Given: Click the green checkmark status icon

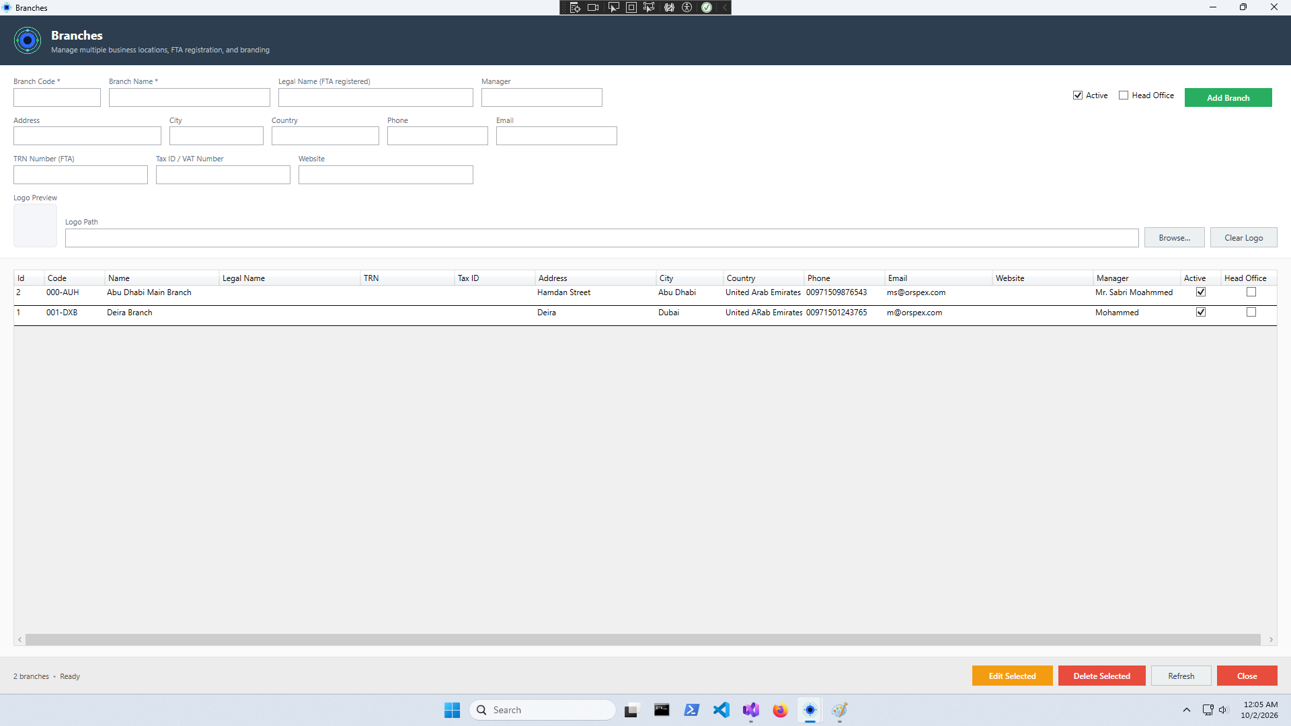Looking at the screenshot, I should coord(707,7).
